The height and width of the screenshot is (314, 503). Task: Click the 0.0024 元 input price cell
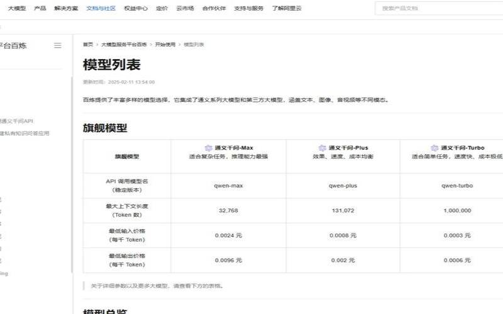coord(228,235)
